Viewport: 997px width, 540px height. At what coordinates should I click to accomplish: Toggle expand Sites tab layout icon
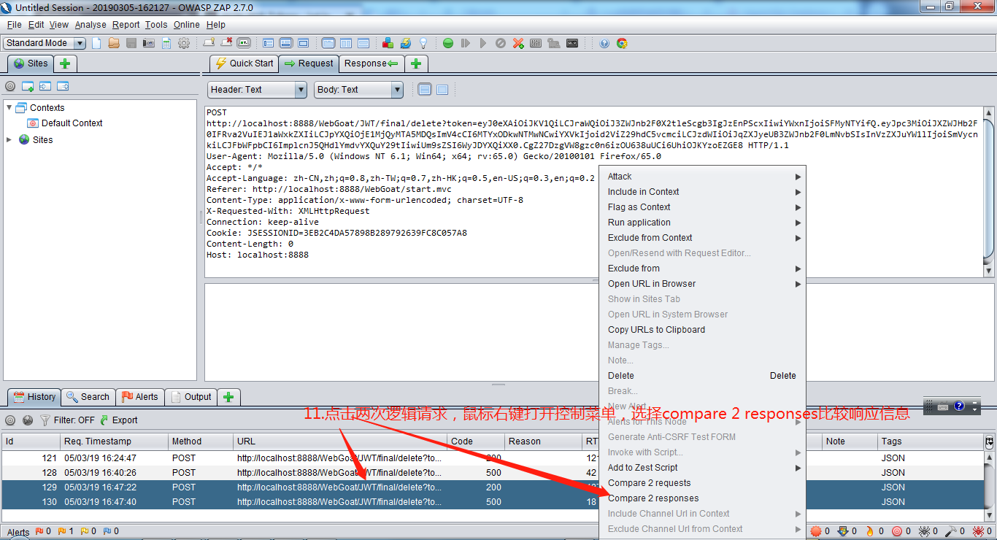coord(268,43)
